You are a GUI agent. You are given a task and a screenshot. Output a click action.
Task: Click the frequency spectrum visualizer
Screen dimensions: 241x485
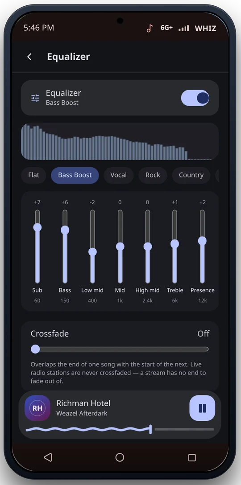[x=120, y=141]
